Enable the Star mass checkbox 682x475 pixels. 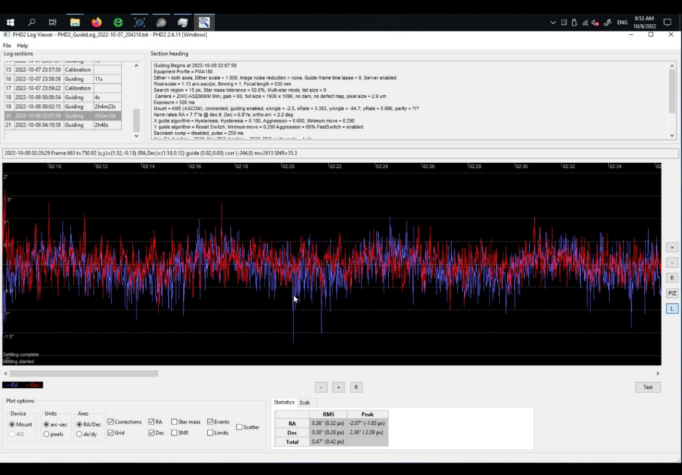pyautogui.click(x=173, y=422)
